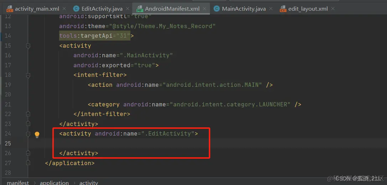
Task: Click the closing </activity> tag on line 23
Action: [x=78, y=124]
